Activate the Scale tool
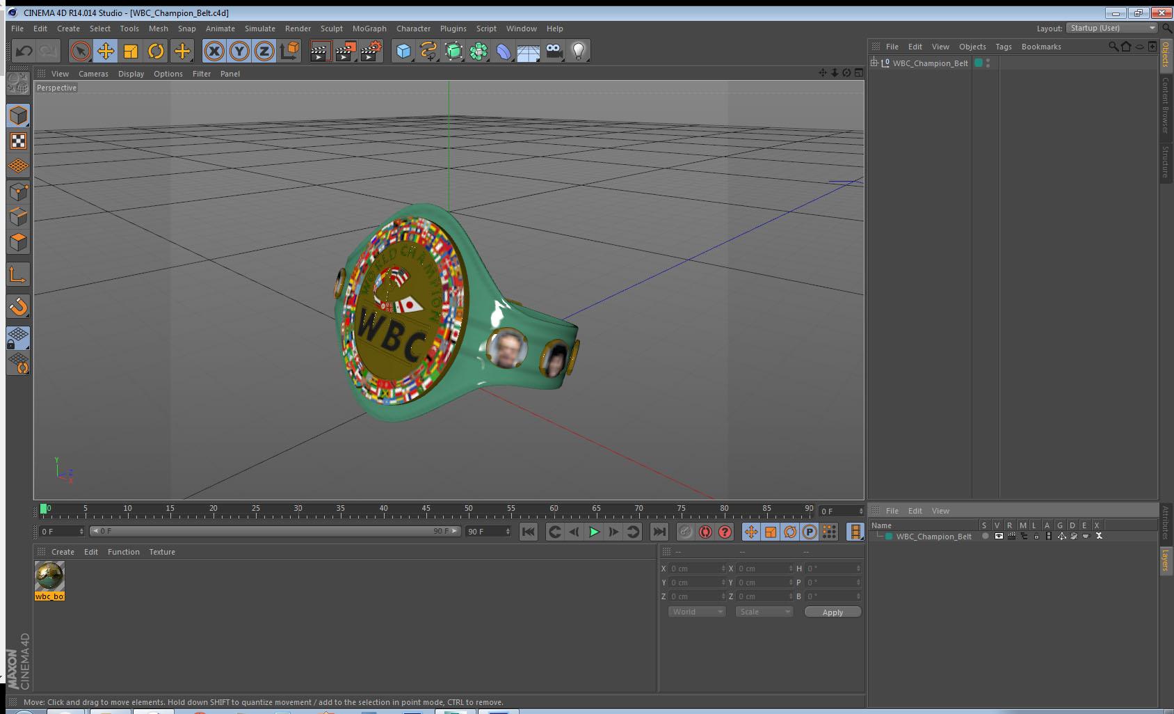1174x714 pixels. point(131,51)
